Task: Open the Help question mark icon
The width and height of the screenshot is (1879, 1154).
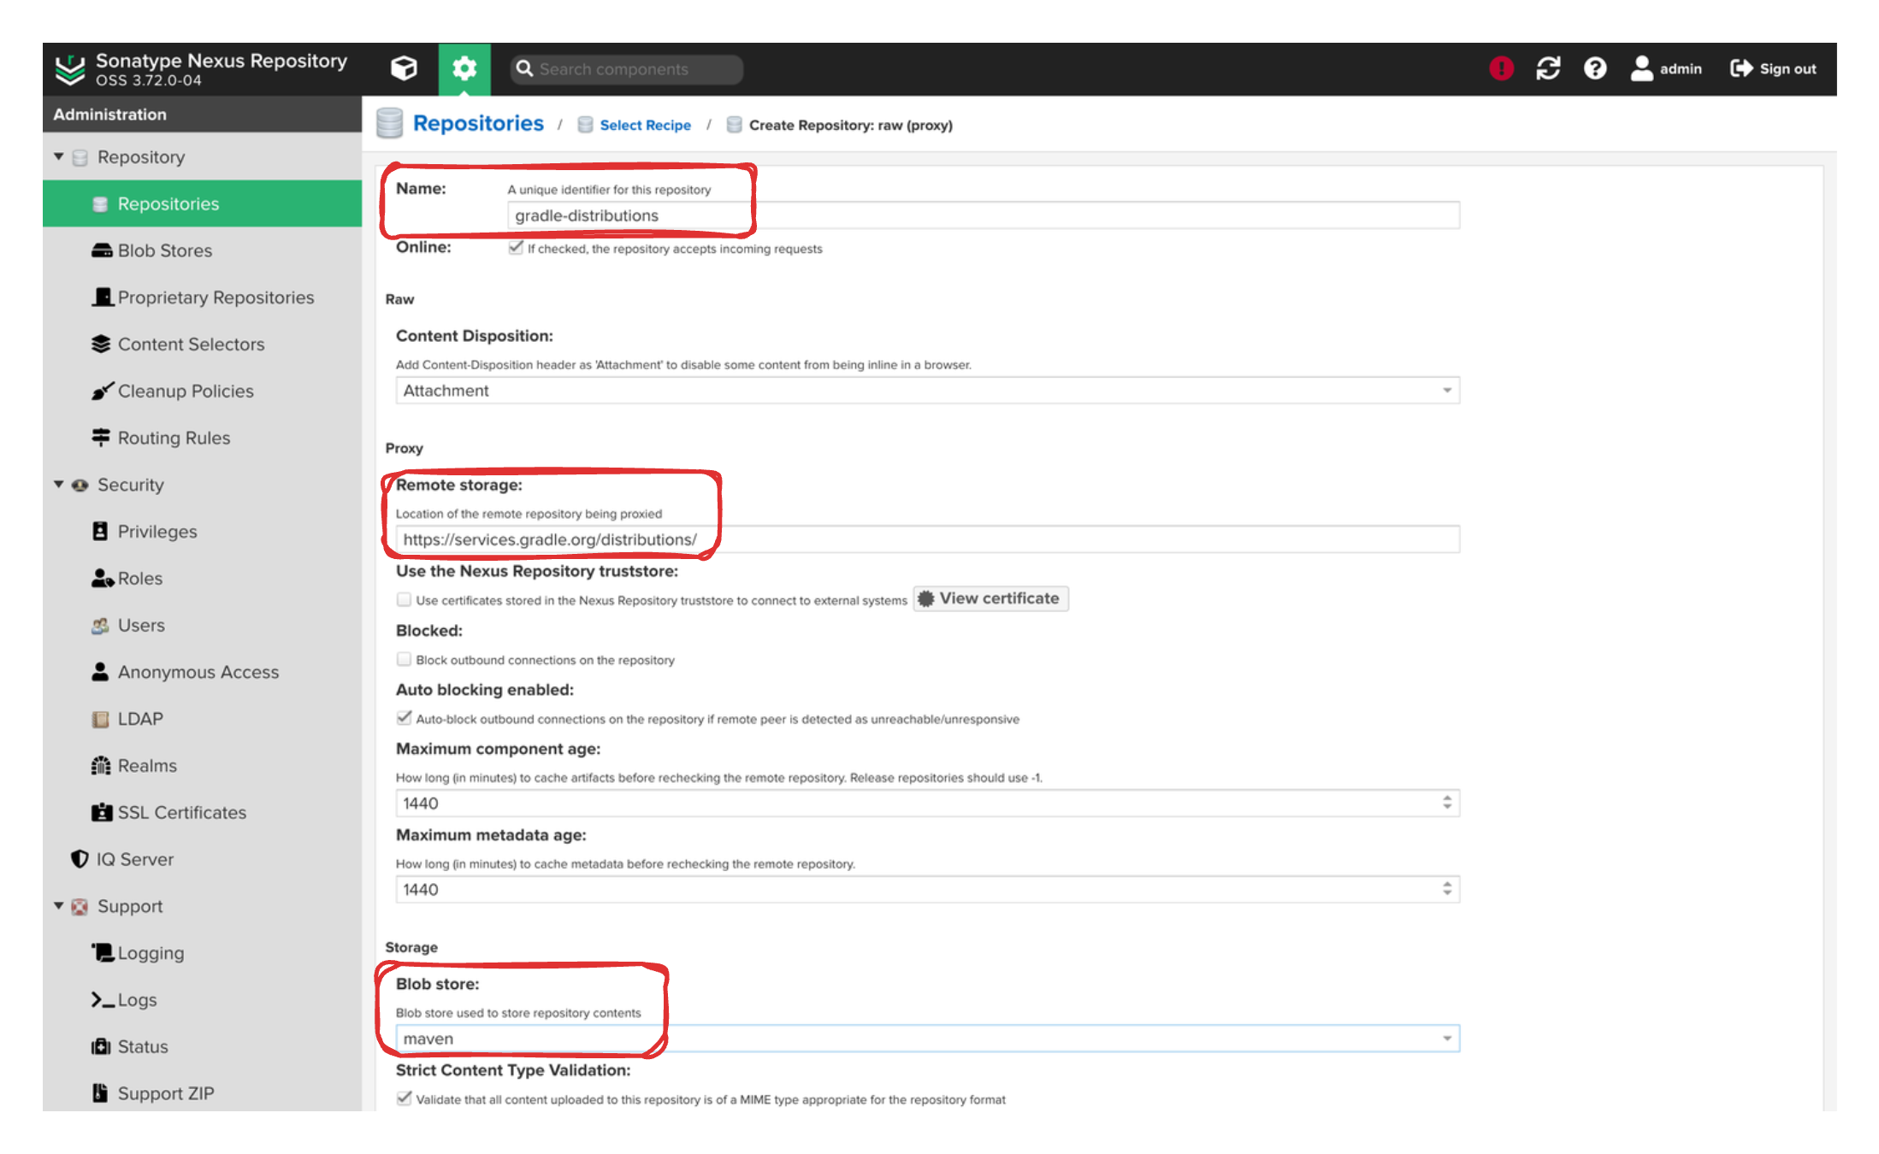Action: click(x=1595, y=68)
